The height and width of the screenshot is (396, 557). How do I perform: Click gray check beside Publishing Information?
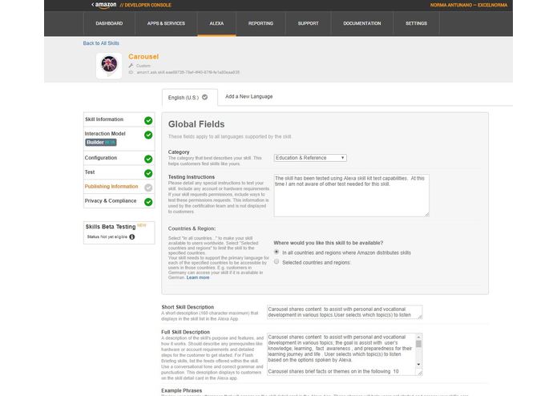148,188
